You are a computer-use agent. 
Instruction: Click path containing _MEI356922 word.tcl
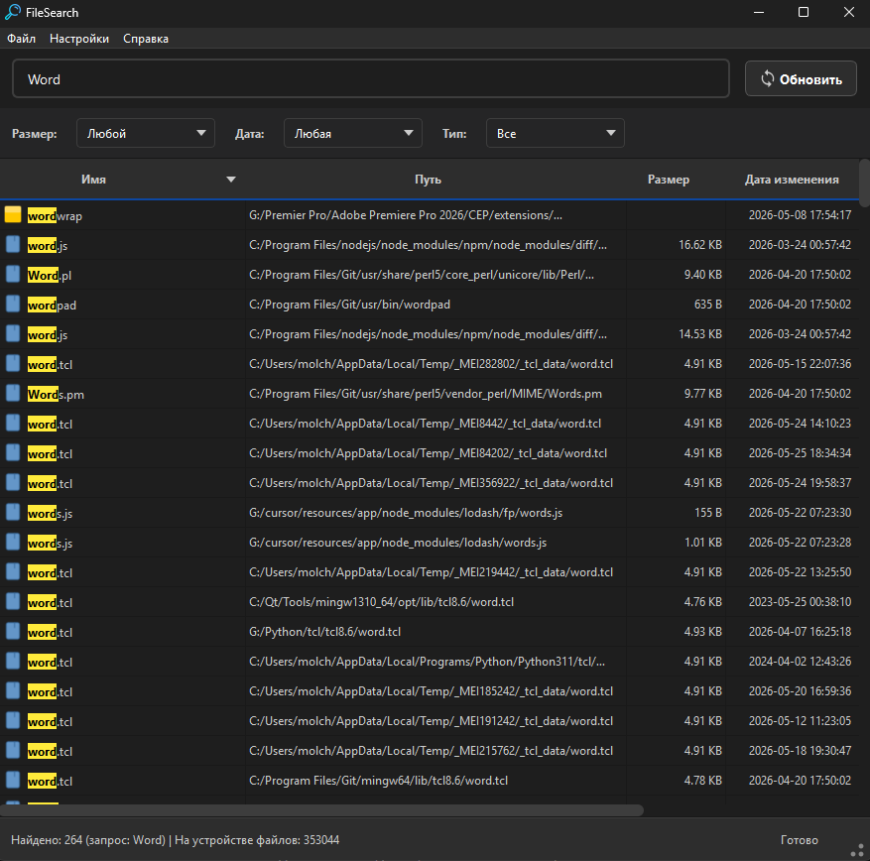[x=431, y=483]
